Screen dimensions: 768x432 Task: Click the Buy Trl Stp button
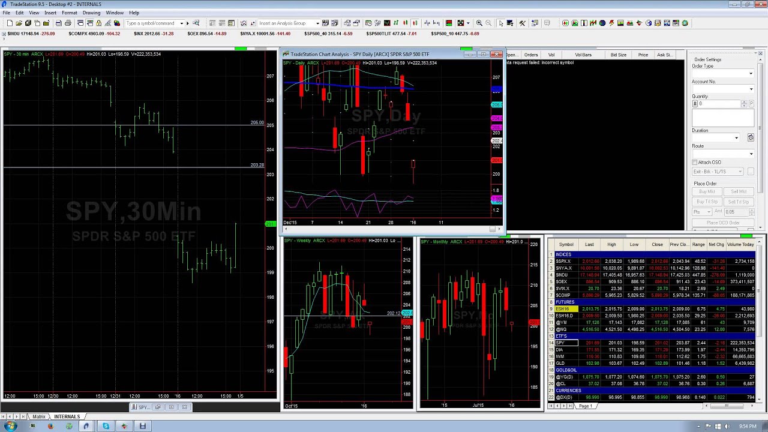pyautogui.click(x=707, y=202)
